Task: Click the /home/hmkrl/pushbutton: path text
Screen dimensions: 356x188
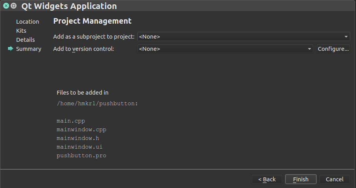Action: coord(97,103)
